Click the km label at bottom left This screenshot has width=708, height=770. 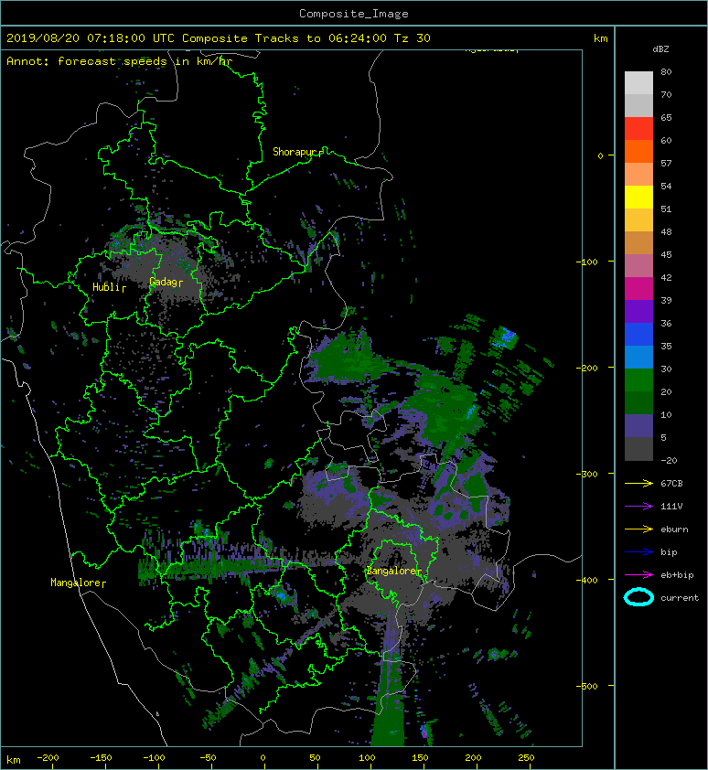(14, 760)
